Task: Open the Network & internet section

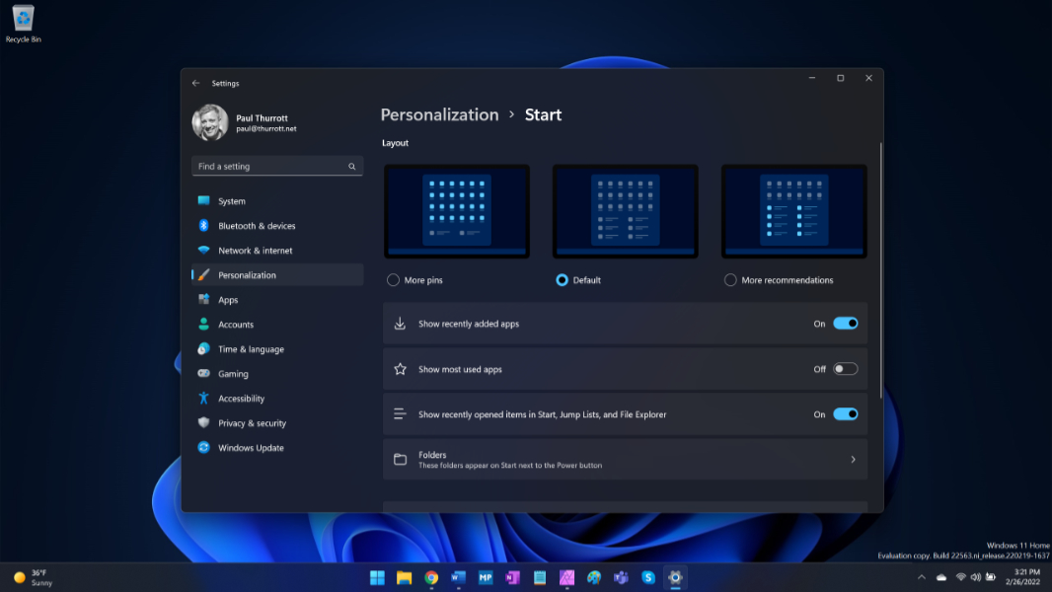Action: pyautogui.click(x=255, y=251)
